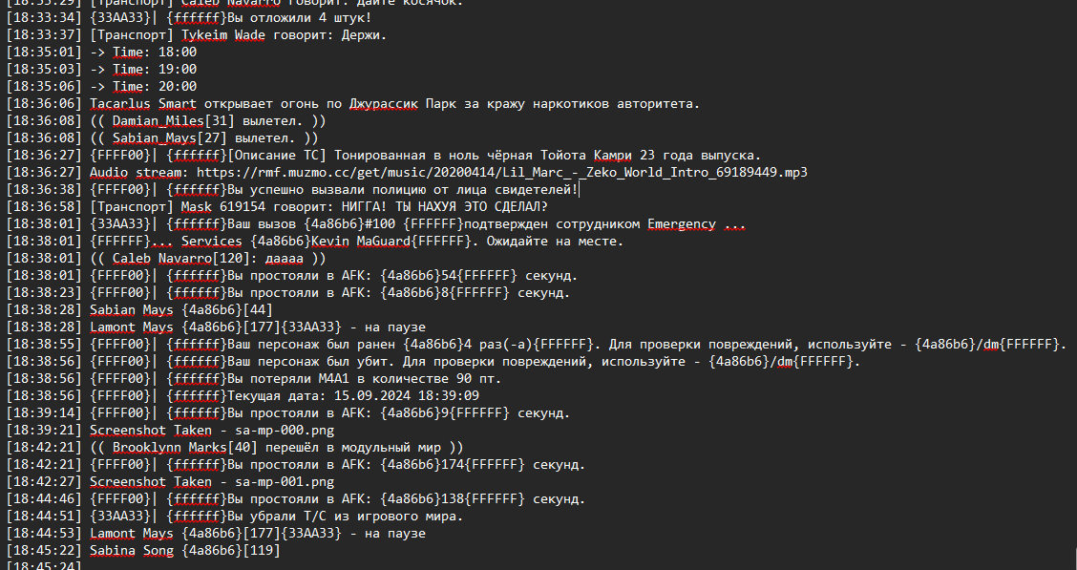Viewport: 1077px width, 570px height.
Task: Click the "Time: 18:00" log entry
Action: [x=155, y=53]
